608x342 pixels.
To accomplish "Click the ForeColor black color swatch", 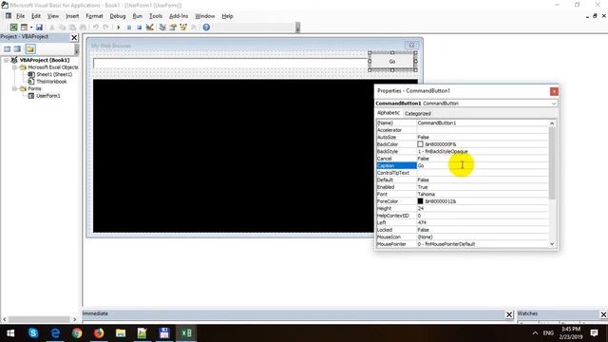I will [420, 201].
